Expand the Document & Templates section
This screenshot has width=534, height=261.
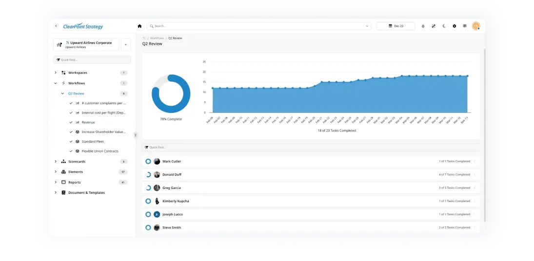tap(56, 193)
